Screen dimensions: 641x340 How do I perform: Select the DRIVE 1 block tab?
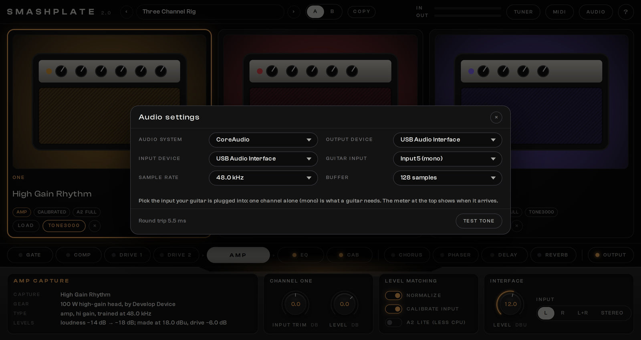pyautogui.click(x=127, y=255)
